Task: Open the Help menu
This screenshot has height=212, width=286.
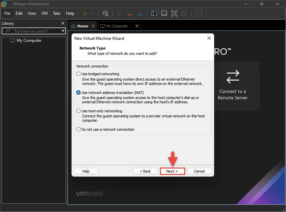Action: pos(70,13)
